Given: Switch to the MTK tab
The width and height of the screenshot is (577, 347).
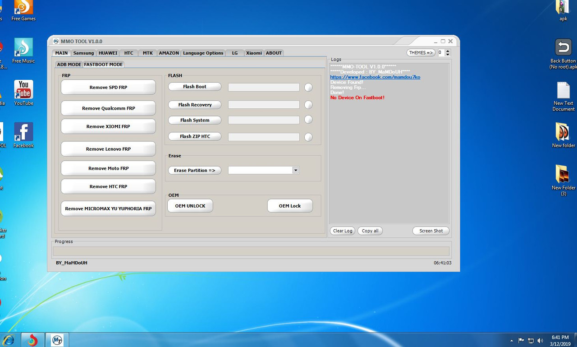Looking at the screenshot, I should point(148,53).
